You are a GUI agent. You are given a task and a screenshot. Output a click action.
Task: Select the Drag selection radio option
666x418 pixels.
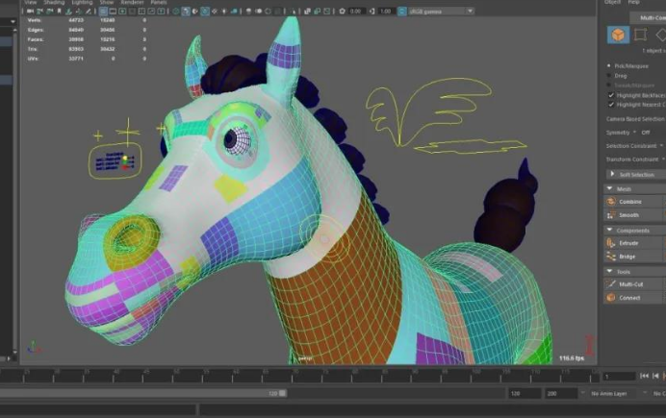click(x=609, y=76)
